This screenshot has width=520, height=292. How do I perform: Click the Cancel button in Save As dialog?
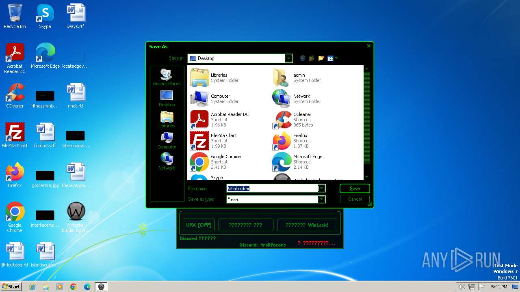[x=355, y=199]
